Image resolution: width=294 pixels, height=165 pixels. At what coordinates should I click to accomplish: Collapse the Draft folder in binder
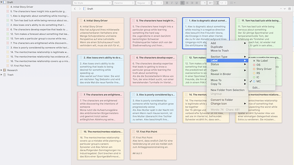[2, 2]
